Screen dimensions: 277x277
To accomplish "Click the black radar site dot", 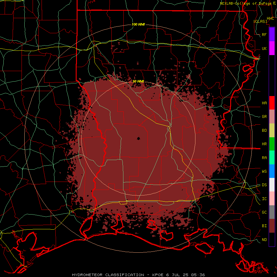I will pos(138,138).
